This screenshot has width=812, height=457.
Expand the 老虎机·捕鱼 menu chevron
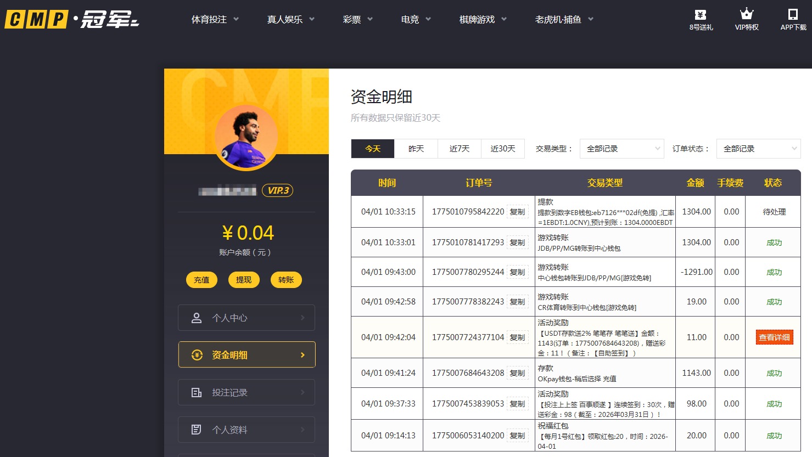(x=591, y=19)
